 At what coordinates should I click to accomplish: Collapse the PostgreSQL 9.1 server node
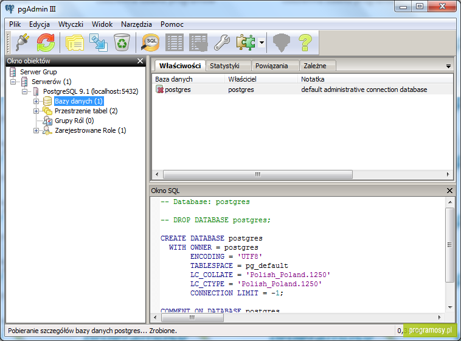(25, 91)
